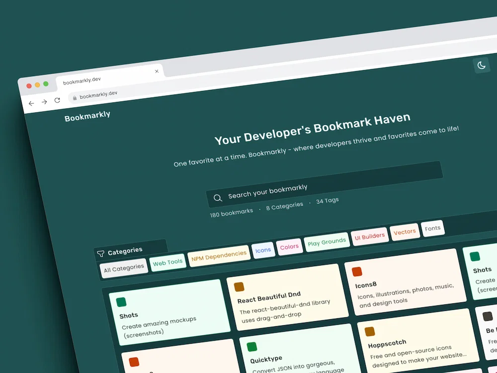This screenshot has height=373, width=497.
Task: Click the red macOS close window dot
Action: (x=29, y=86)
